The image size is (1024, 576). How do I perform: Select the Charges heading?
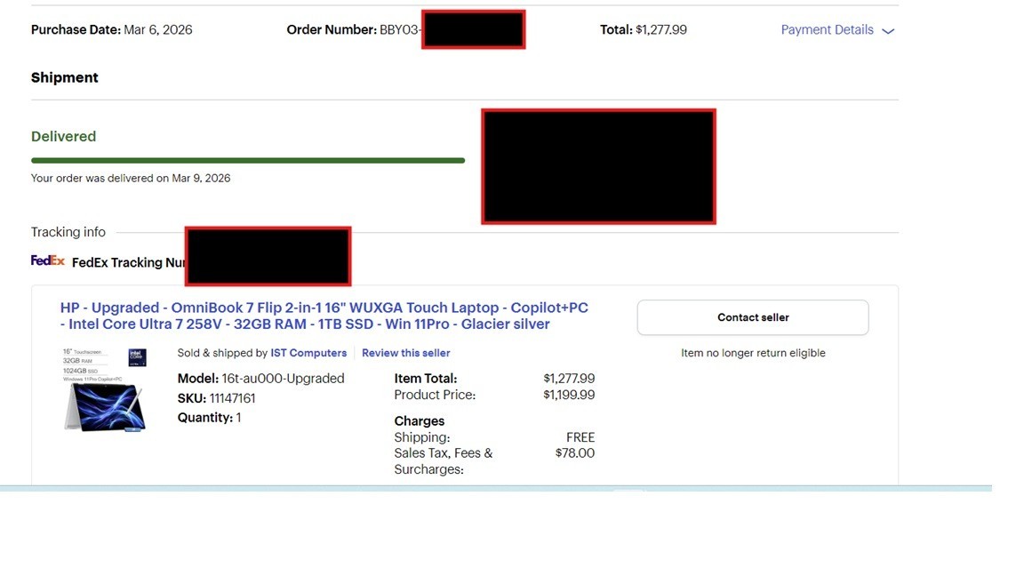point(420,421)
